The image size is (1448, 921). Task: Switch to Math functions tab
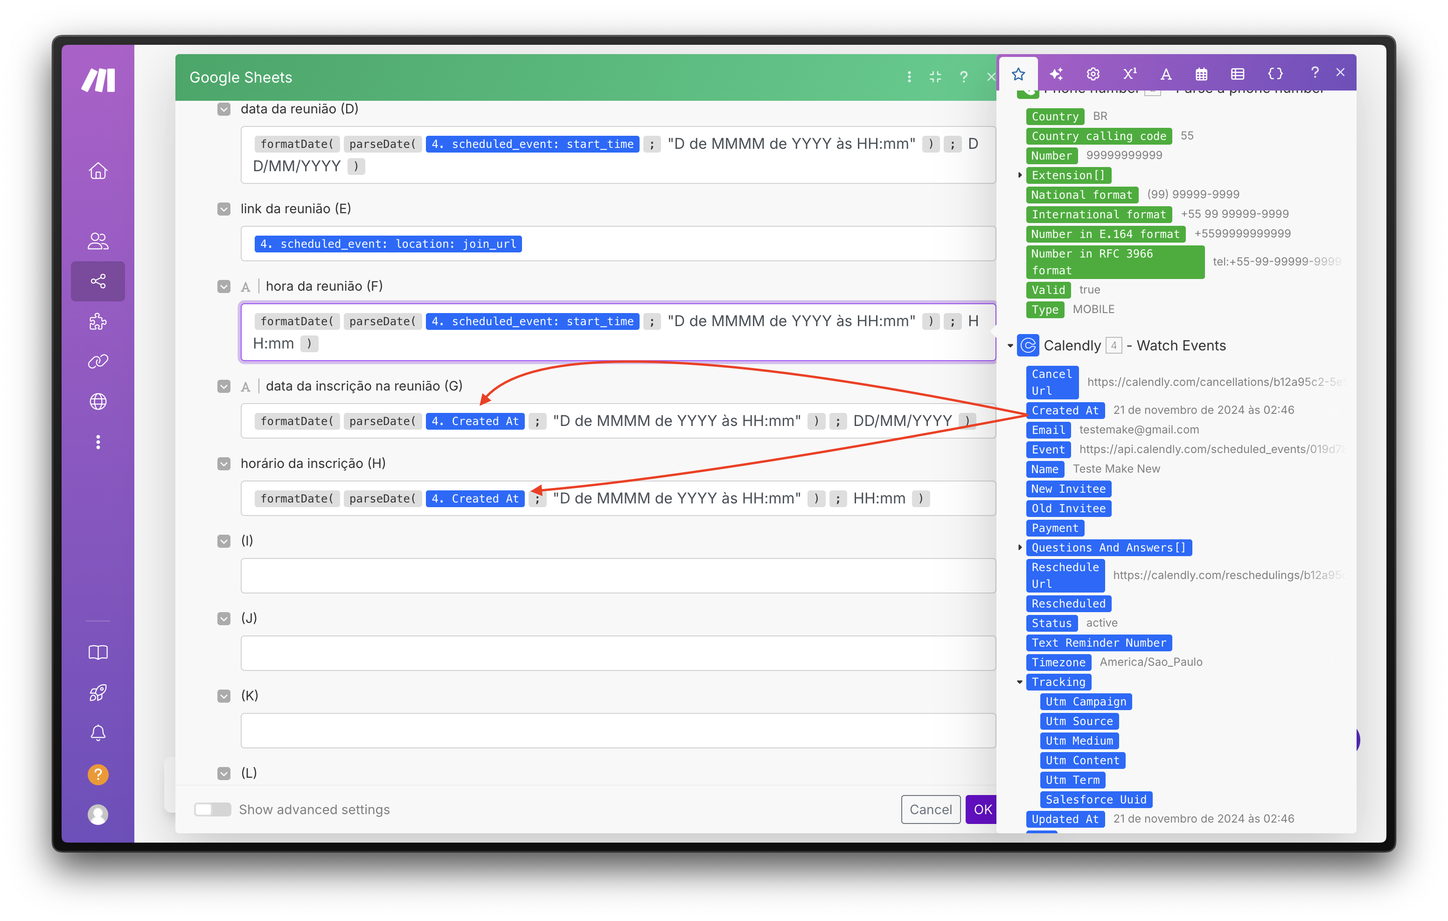click(1129, 73)
